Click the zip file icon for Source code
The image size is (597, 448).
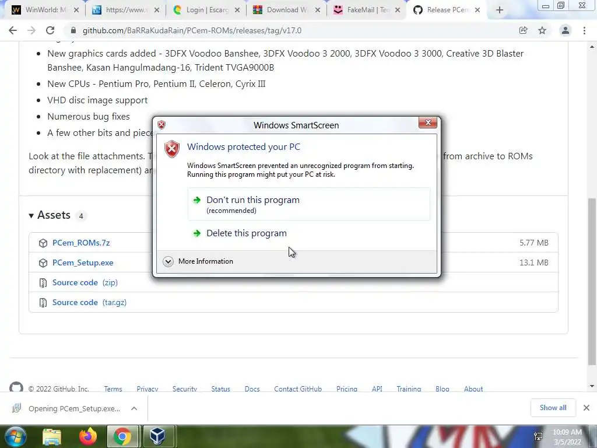[x=43, y=283]
